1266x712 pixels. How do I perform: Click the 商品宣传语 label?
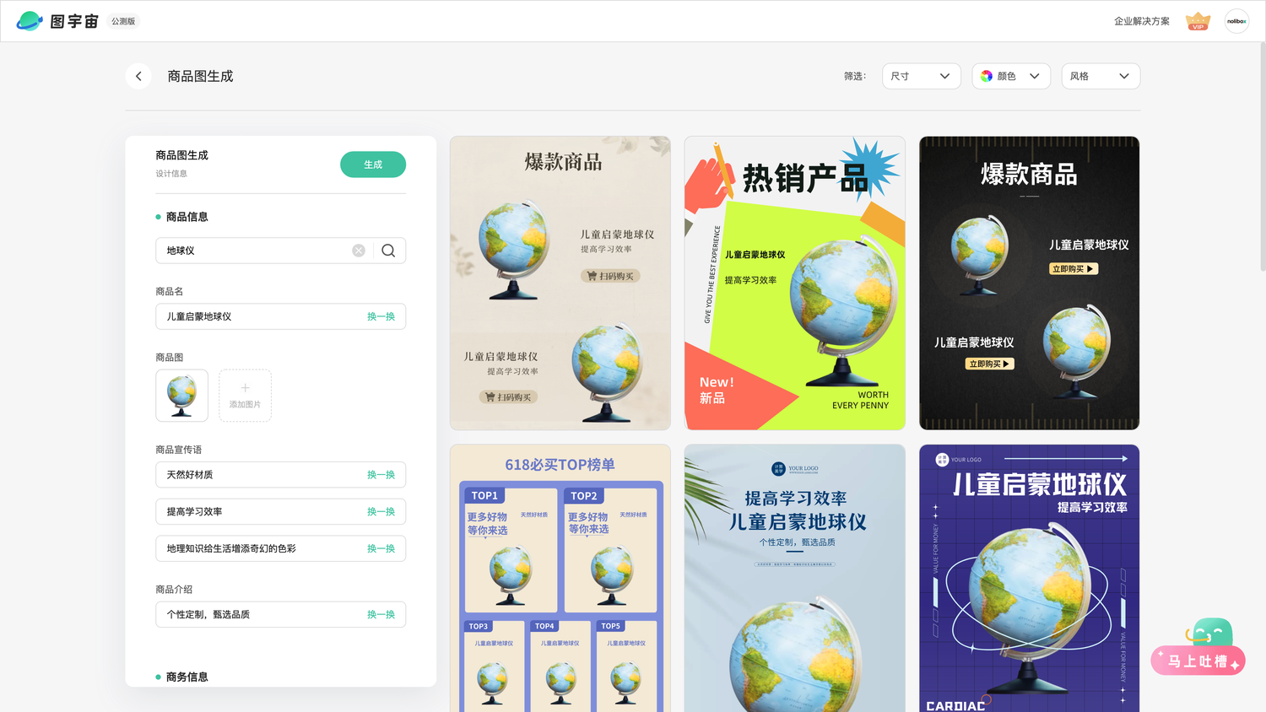click(179, 450)
